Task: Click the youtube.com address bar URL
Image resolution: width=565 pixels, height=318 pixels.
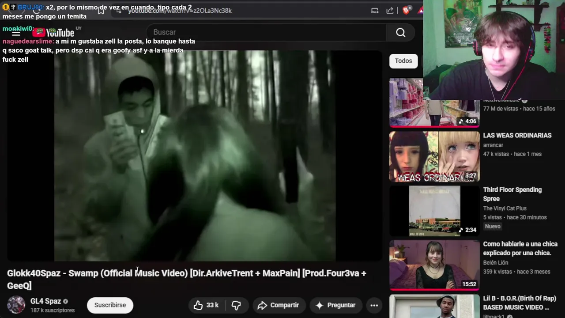Action: click(x=180, y=11)
